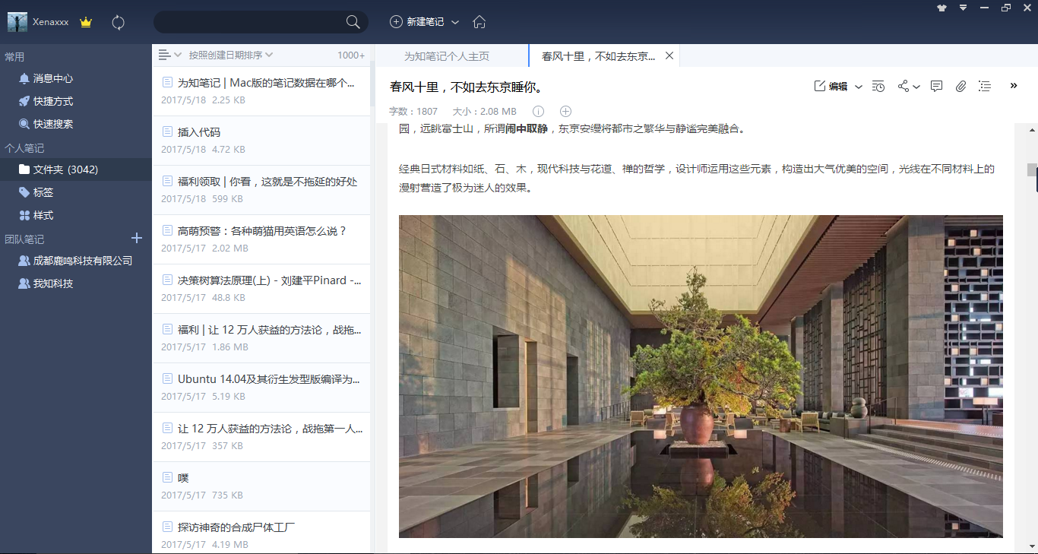Image resolution: width=1038 pixels, height=554 pixels.
Task: Open the note comments icon
Action: pyautogui.click(x=936, y=87)
